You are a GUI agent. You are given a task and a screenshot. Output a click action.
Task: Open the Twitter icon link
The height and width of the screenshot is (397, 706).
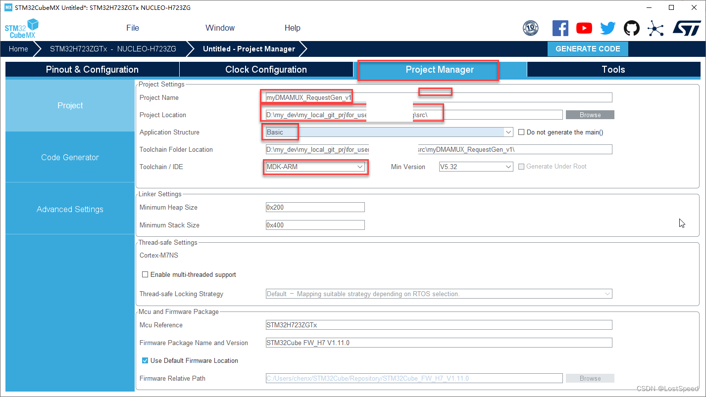[x=608, y=28]
